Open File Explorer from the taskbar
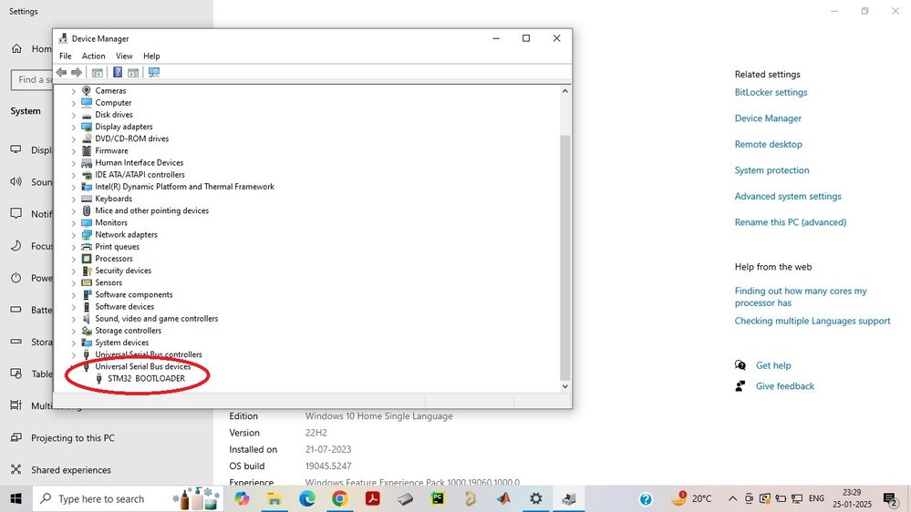 tap(274, 498)
